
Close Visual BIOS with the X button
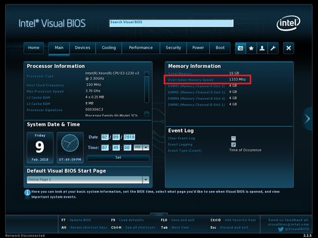click(288, 48)
